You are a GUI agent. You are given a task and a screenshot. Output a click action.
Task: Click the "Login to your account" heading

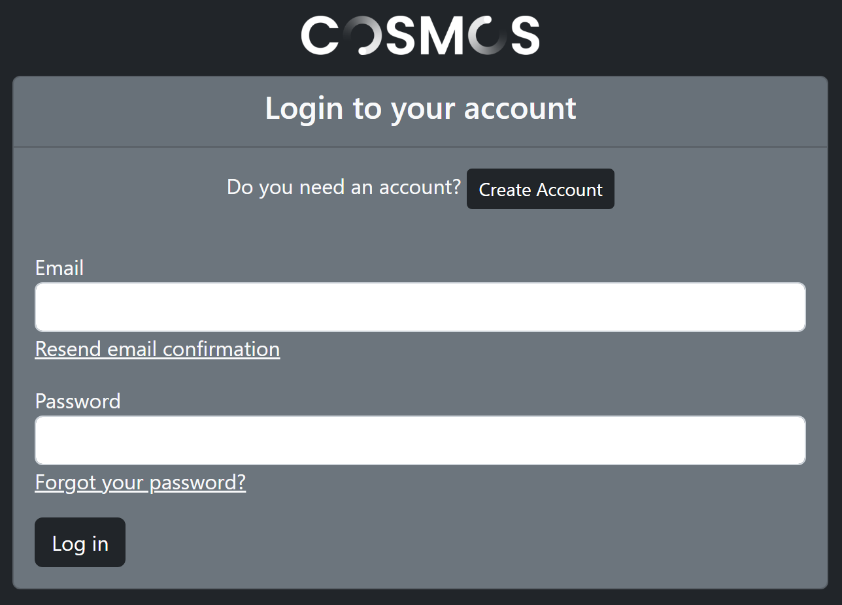[420, 108]
